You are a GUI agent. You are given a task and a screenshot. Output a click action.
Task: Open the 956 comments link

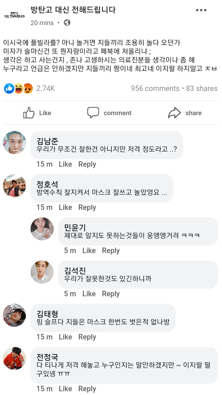155,88
